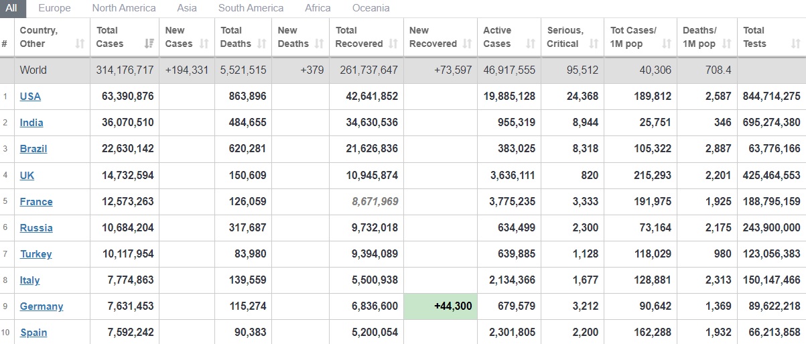Open the South America tab
Viewport: 806px width, 344px height.
pos(251,8)
